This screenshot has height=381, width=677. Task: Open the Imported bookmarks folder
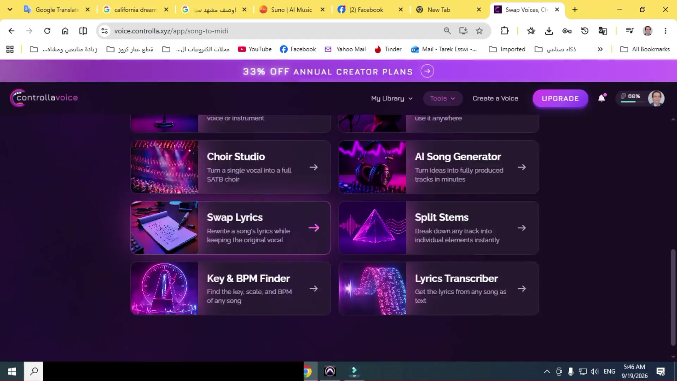(x=507, y=49)
